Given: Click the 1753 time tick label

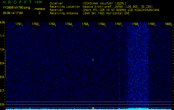Looking at the screenshot, I should pos(52,24).
